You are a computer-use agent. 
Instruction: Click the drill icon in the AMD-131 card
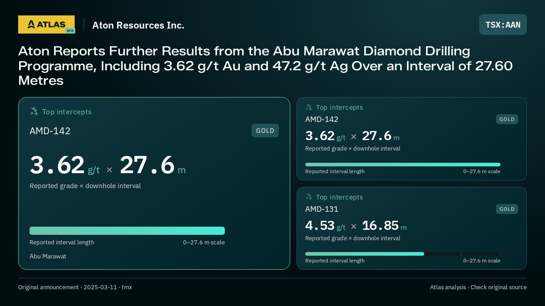[x=309, y=197]
